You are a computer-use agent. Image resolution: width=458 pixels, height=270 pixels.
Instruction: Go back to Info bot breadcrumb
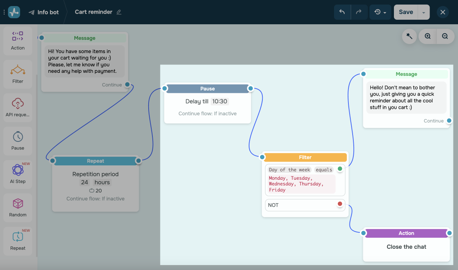tap(44, 12)
